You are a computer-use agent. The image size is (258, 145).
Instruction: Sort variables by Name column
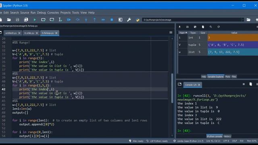pyautogui.click(x=183, y=33)
